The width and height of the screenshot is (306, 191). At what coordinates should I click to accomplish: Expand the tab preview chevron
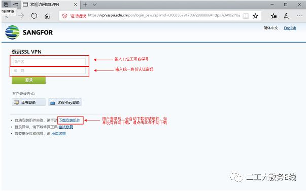point(95,5)
